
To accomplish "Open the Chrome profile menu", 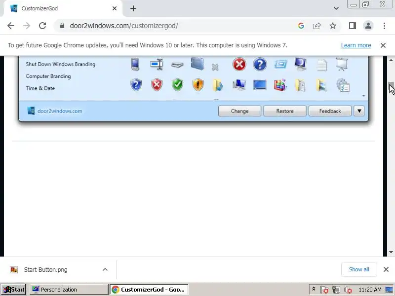I will [368, 26].
